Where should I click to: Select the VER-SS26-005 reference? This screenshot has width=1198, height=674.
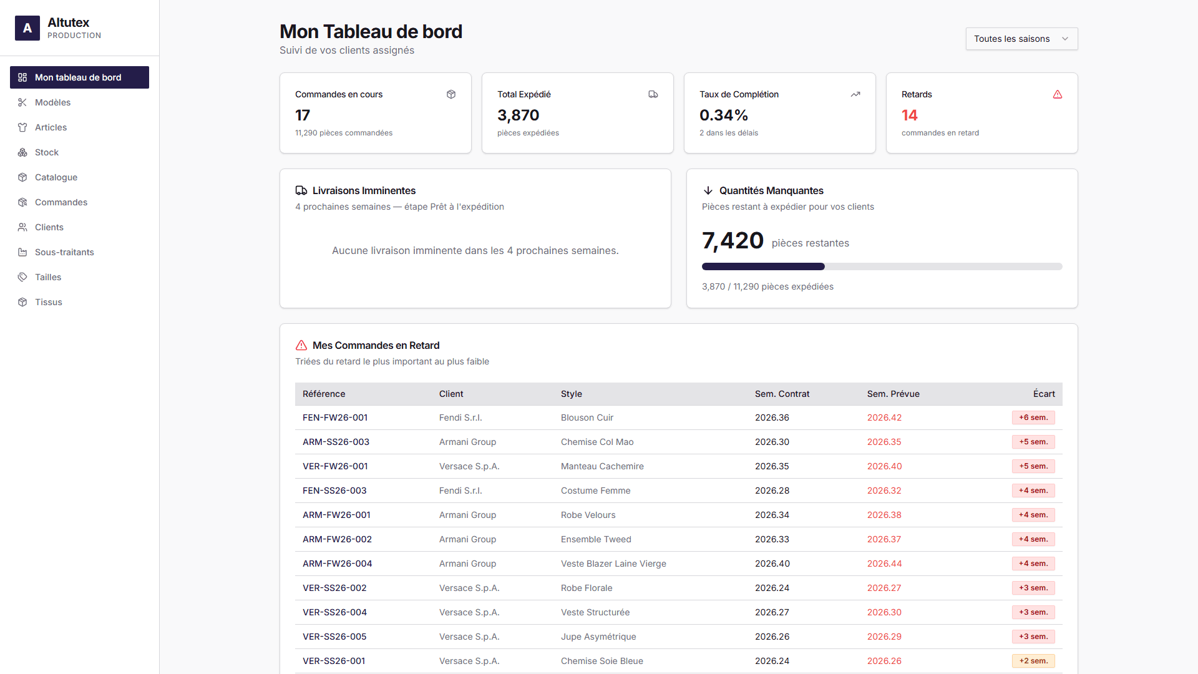click(x=334, y=637)
